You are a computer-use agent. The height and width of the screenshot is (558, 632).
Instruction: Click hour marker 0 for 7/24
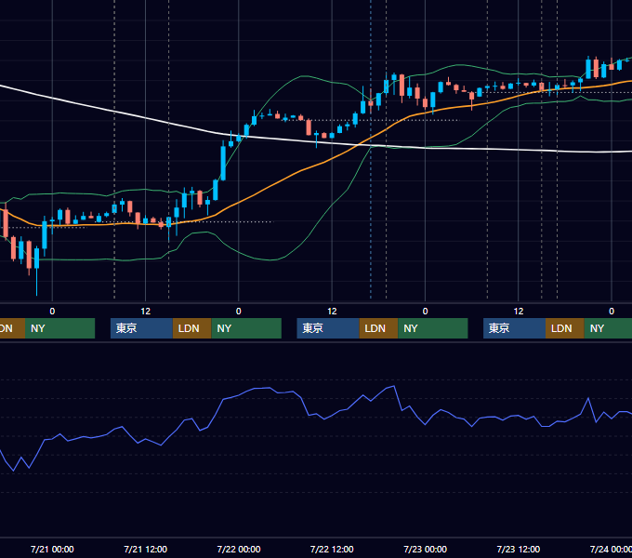(x=612, y=312)
